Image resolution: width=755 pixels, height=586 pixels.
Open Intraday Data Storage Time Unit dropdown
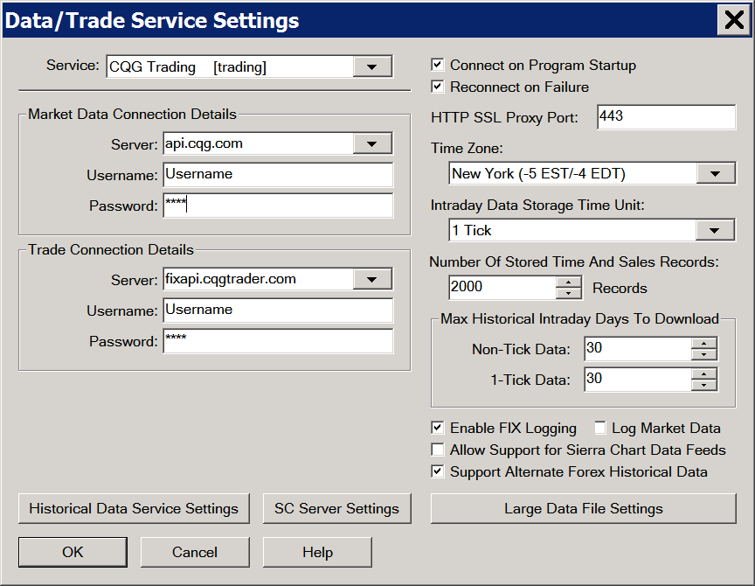pyautogui.click(x=715, y=230)
